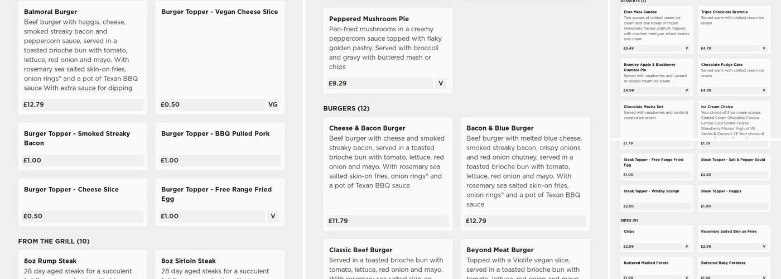Select the Burger Topper - Cheese Slice title
The width and height of the screenshot is (781, 279).
pyautogui.click(x=71, y=189)
